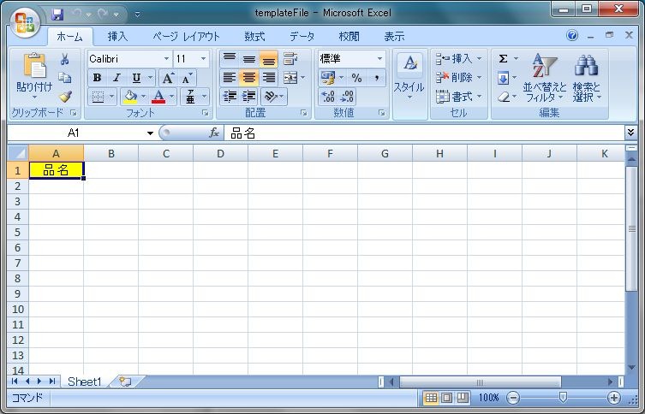Viewport: 645px width, 414px height.
Task: Increase font size with large A icon
Action: (168, 78)
